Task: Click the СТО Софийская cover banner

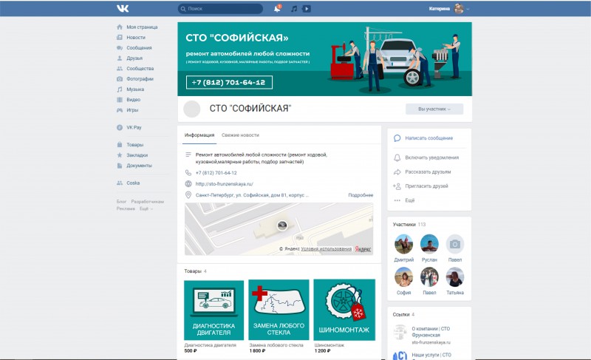Action: coord(324,59)
